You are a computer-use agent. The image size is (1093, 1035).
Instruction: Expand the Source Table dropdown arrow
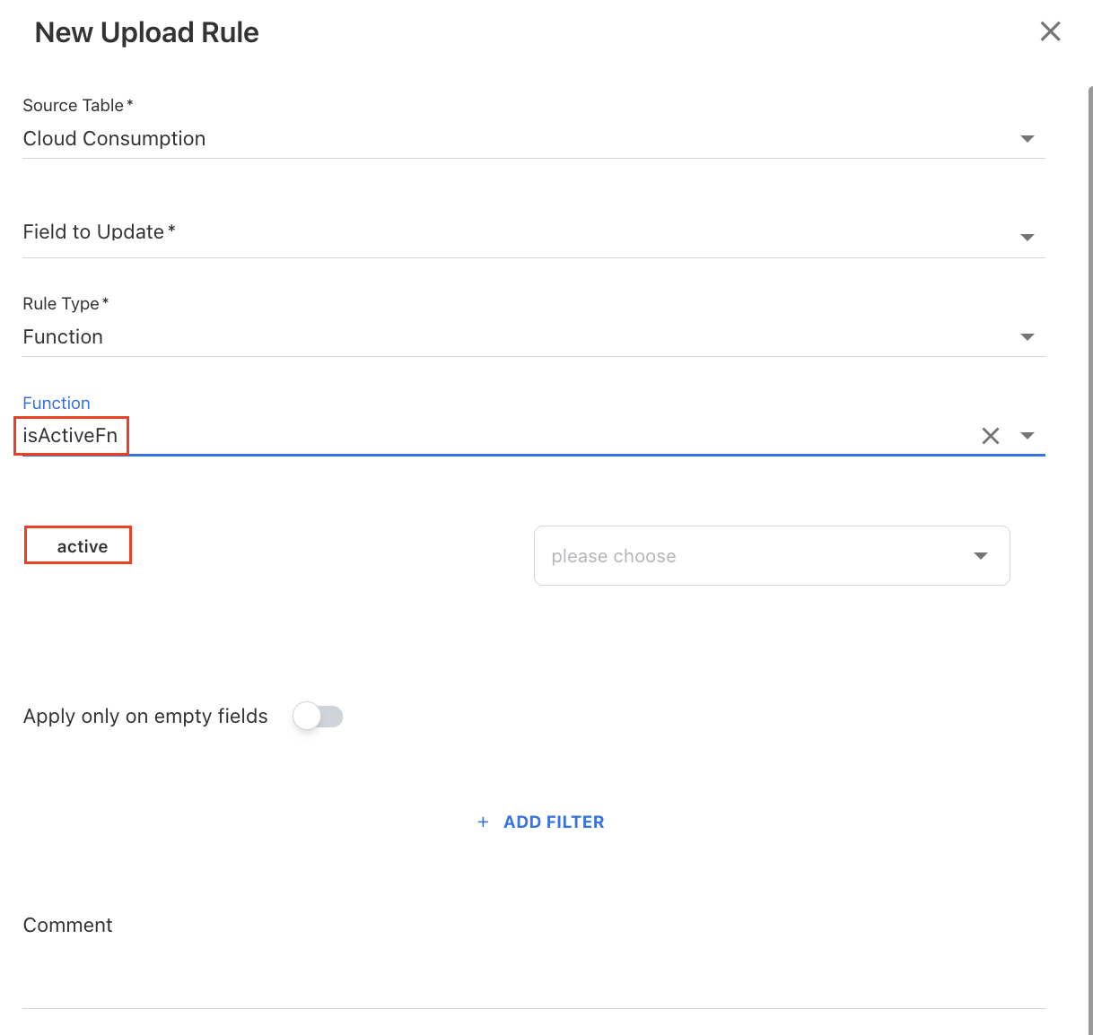[x=1027, y=139]
